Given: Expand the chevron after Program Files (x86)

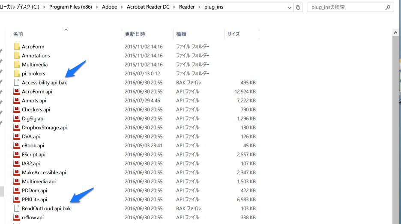Looking at the screenshot, I should (97, 7).
